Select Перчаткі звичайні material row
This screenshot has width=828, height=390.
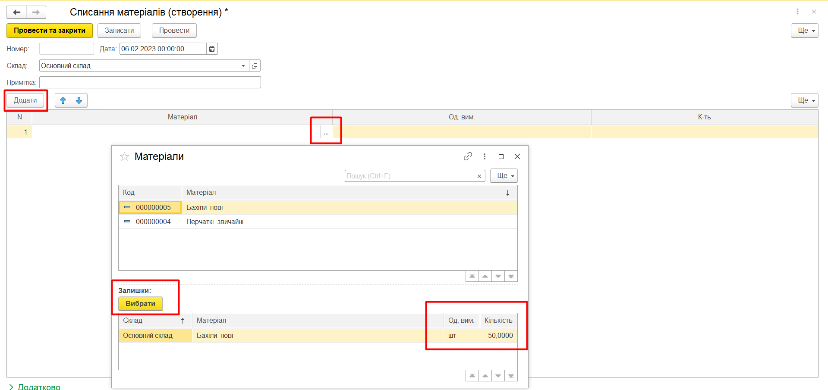point(215,222)
